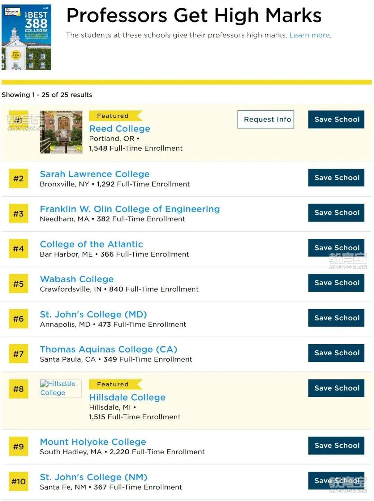Click the broken Hillsdale College image placeholder
The image size is (374, 501).
click(61, 388)
